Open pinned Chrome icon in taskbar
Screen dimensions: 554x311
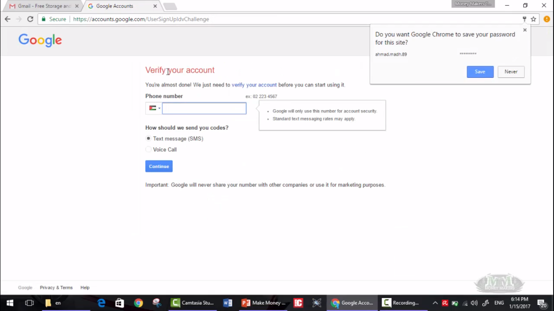[138, 303]
